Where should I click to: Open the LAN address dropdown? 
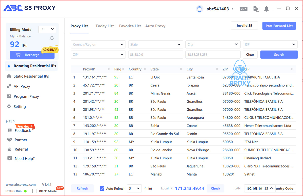pos(259,188)
